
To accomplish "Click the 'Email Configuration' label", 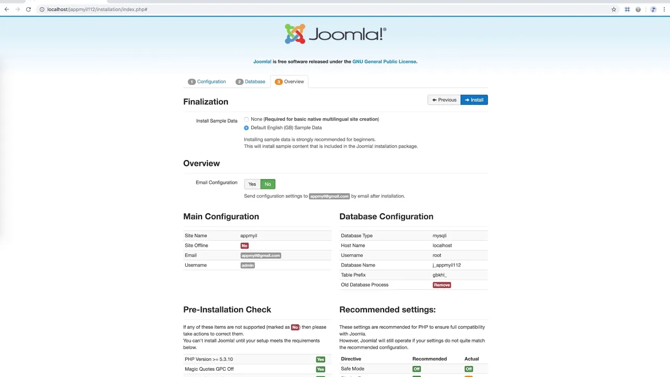I will 217,183.
